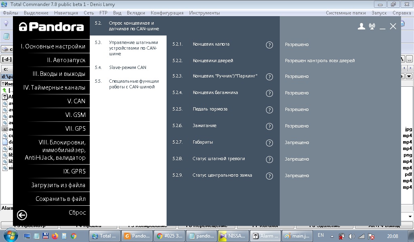Open Firefox from the Windows taskbar
Image resolution: width=414 pixels, height=242 pixels.
pyautogui.click(x=55, y=236)
